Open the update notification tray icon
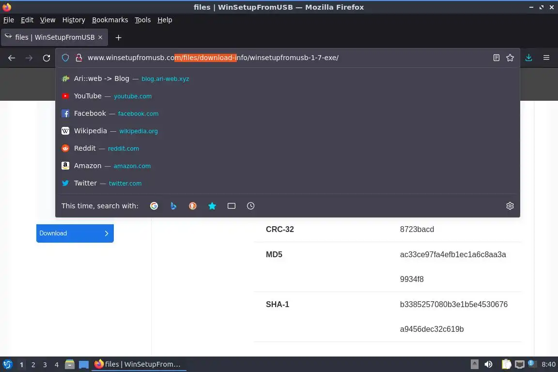 531,363
